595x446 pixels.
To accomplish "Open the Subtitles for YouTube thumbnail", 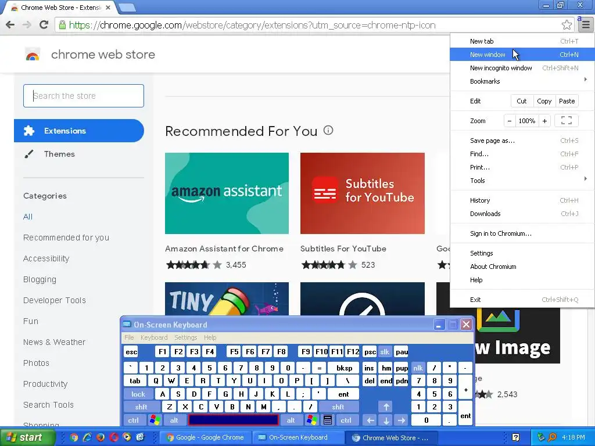I will [363, 193].
